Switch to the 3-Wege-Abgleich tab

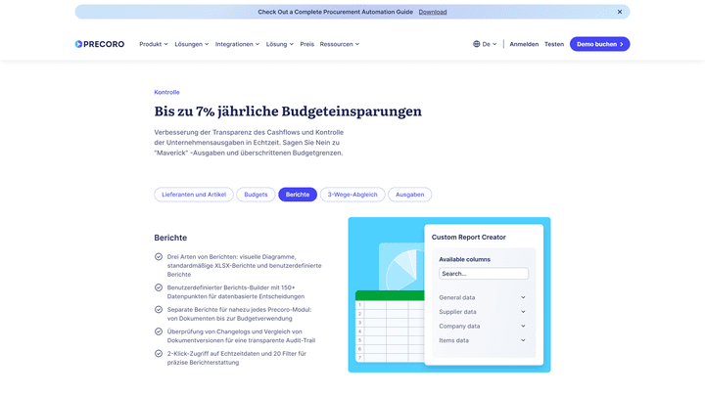[352, 195]
